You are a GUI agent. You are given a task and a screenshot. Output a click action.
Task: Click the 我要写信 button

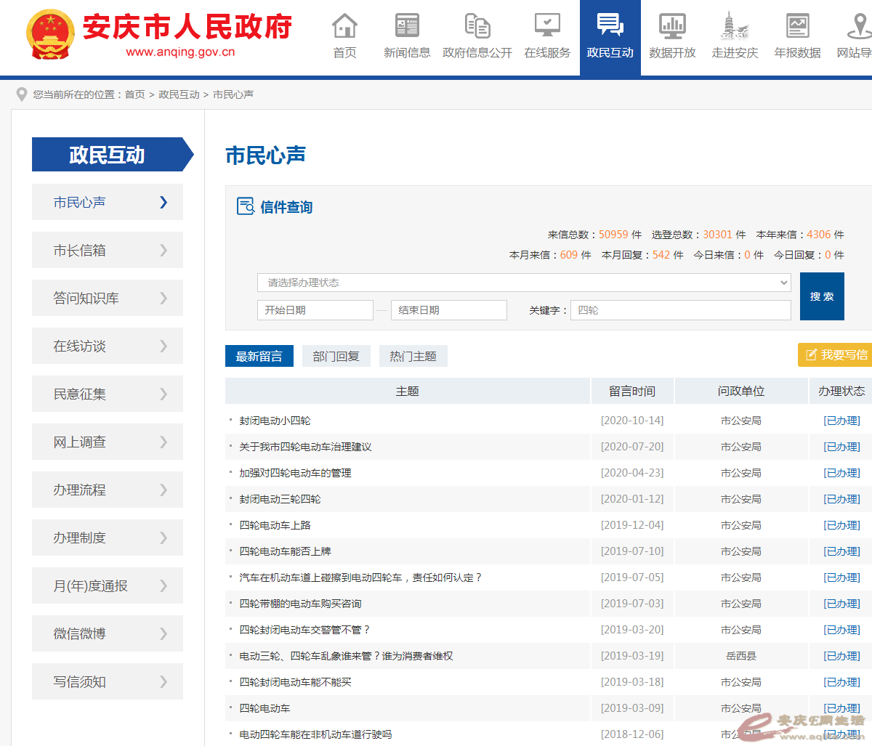click(x=836, y=354)
